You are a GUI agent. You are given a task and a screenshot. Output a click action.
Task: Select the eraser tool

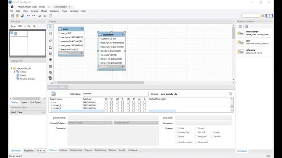click(51, 41)
